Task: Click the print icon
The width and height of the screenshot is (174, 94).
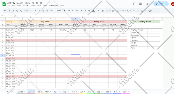Action: point(17,11)
